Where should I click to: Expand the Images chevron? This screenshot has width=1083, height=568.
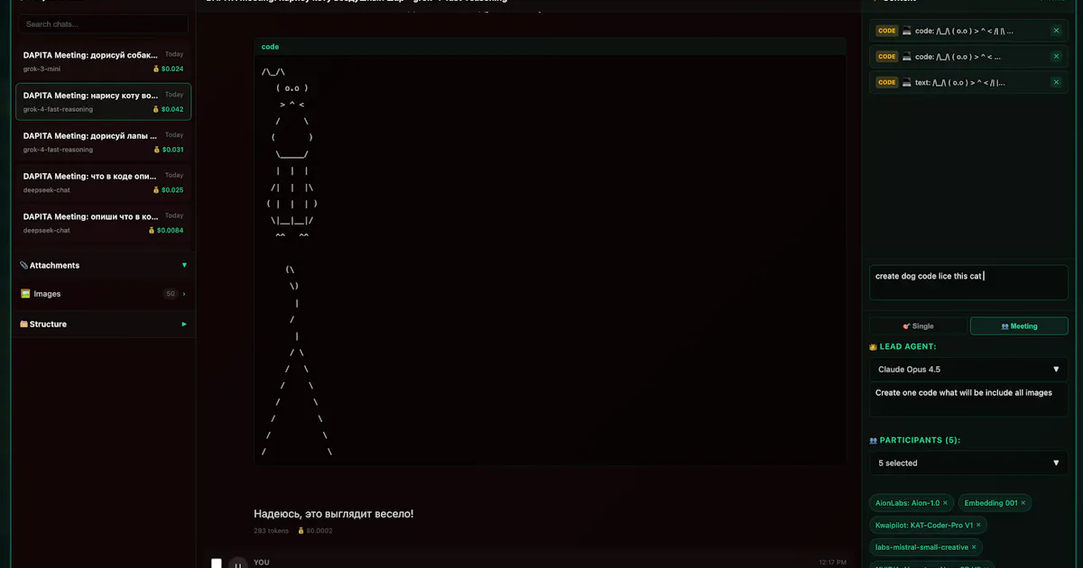click(x=184, y=294)
